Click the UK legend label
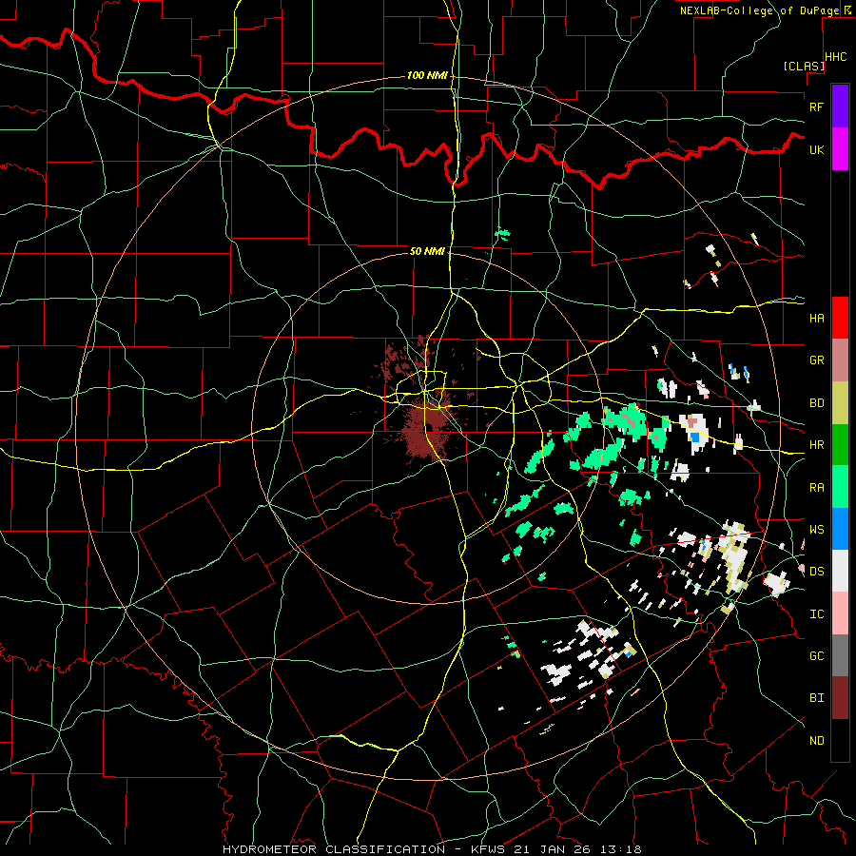The width and height of the screenshot is (856, 856). tap(816, 149)
